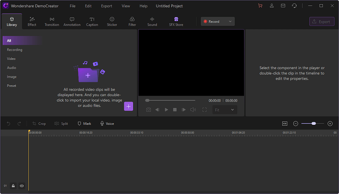Select the Recording library category
339x194 pixels.
click(x=14, y=50)
